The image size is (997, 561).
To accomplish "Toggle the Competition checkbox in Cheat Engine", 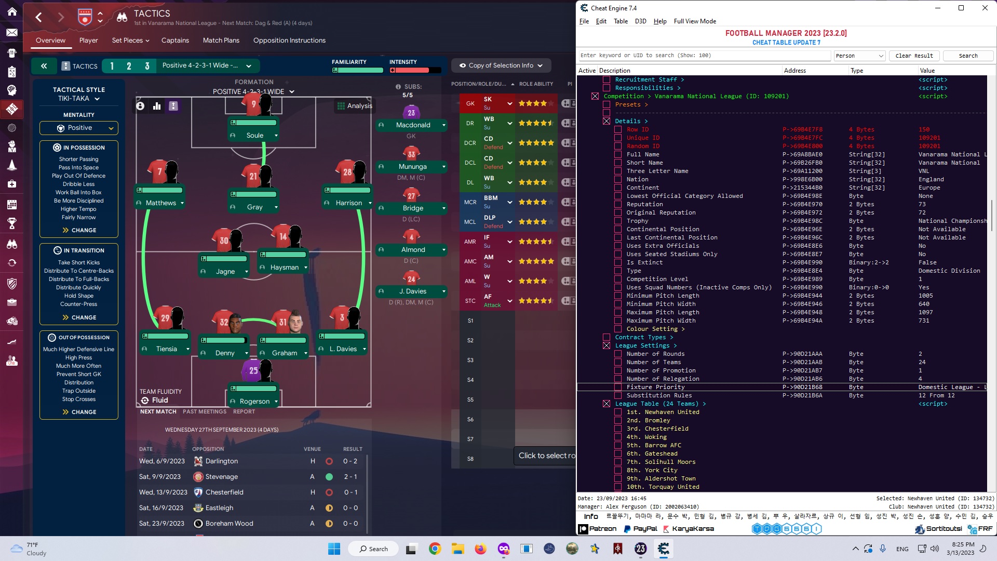I will click(595, 96).
